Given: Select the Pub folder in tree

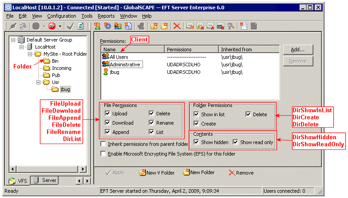Looking at the screenshot, I should point(56,75).
